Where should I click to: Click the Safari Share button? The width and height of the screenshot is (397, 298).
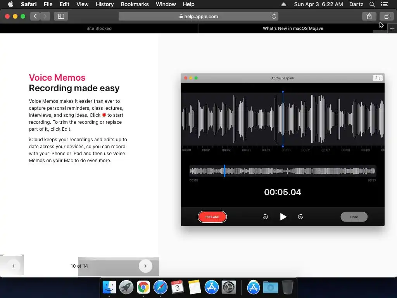click(x=369, y=16)
